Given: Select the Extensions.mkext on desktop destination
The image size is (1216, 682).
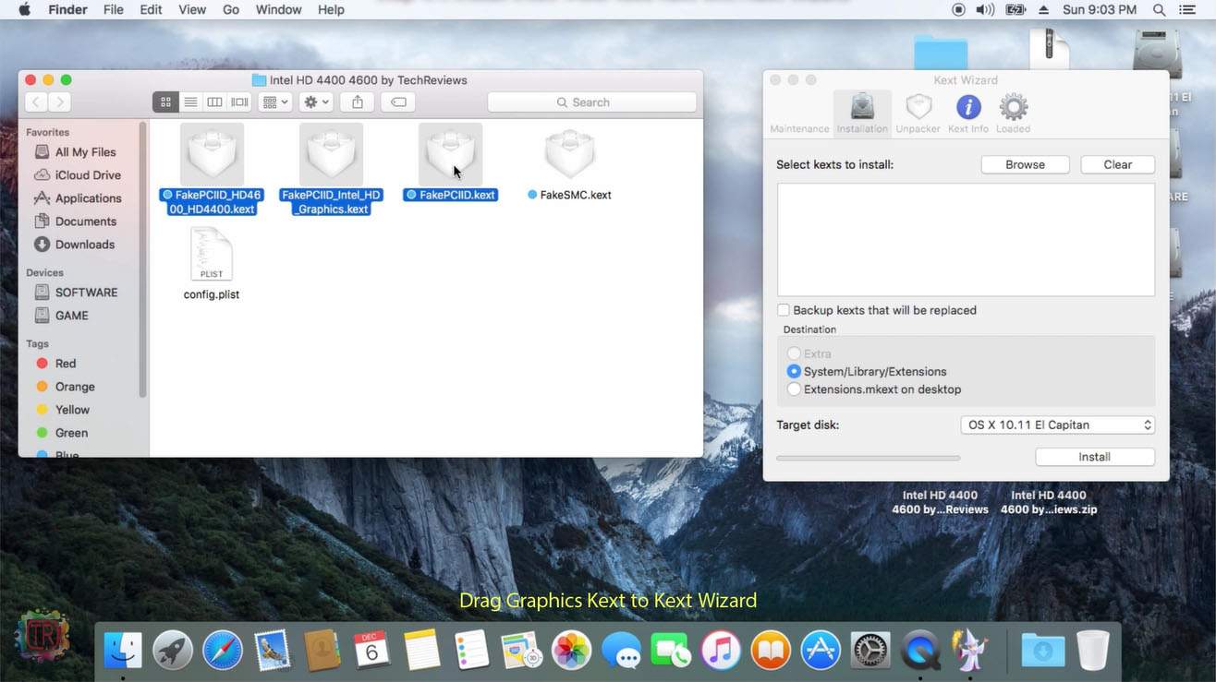Looking at the screenshot, I should (794, 389).
